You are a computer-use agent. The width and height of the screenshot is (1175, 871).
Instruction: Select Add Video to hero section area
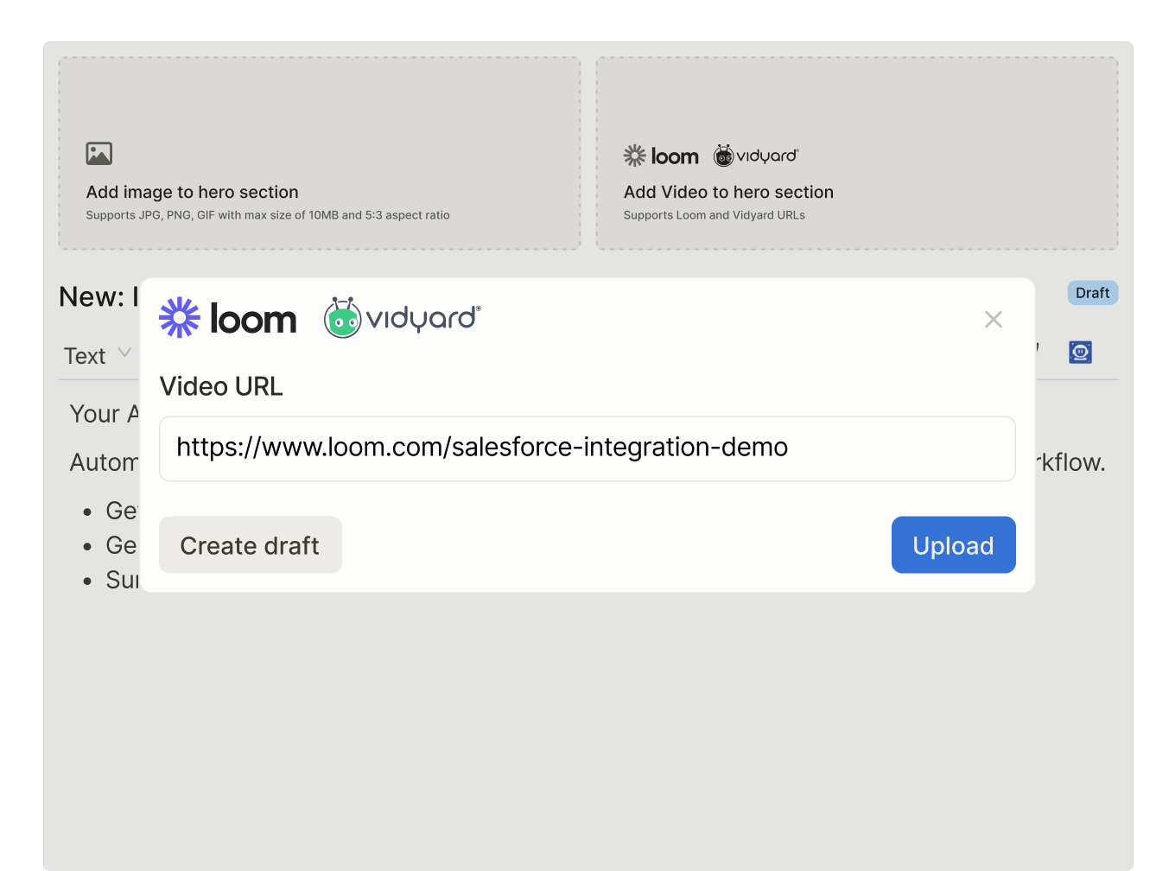857,154
